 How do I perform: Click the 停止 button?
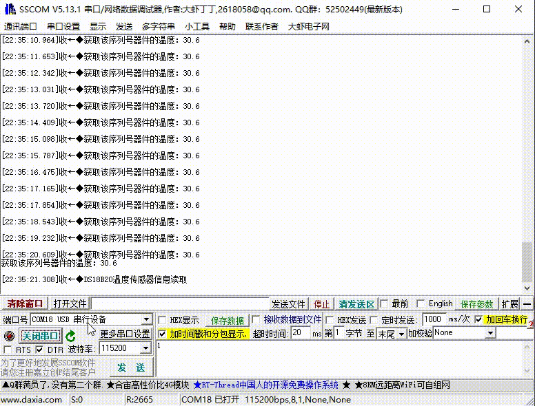[x=321, y=304]
